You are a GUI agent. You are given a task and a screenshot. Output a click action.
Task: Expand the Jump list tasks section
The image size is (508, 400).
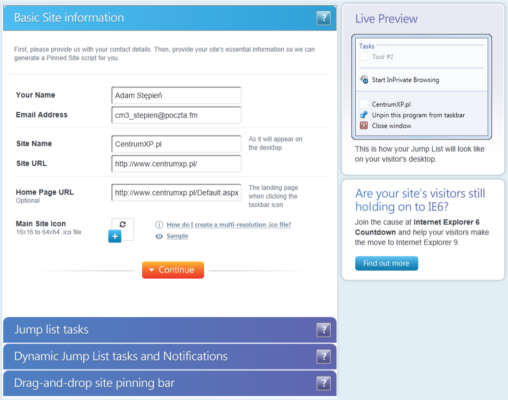160,330
